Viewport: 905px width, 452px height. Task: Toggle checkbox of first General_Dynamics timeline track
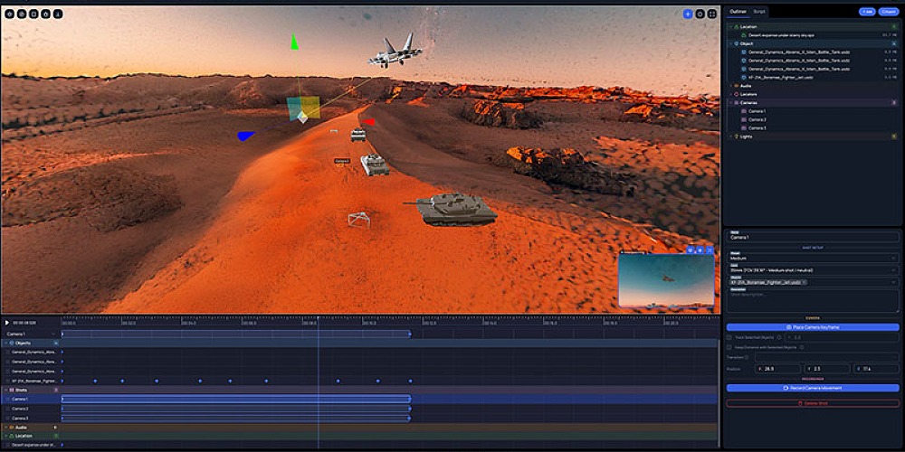coord(8,352)
